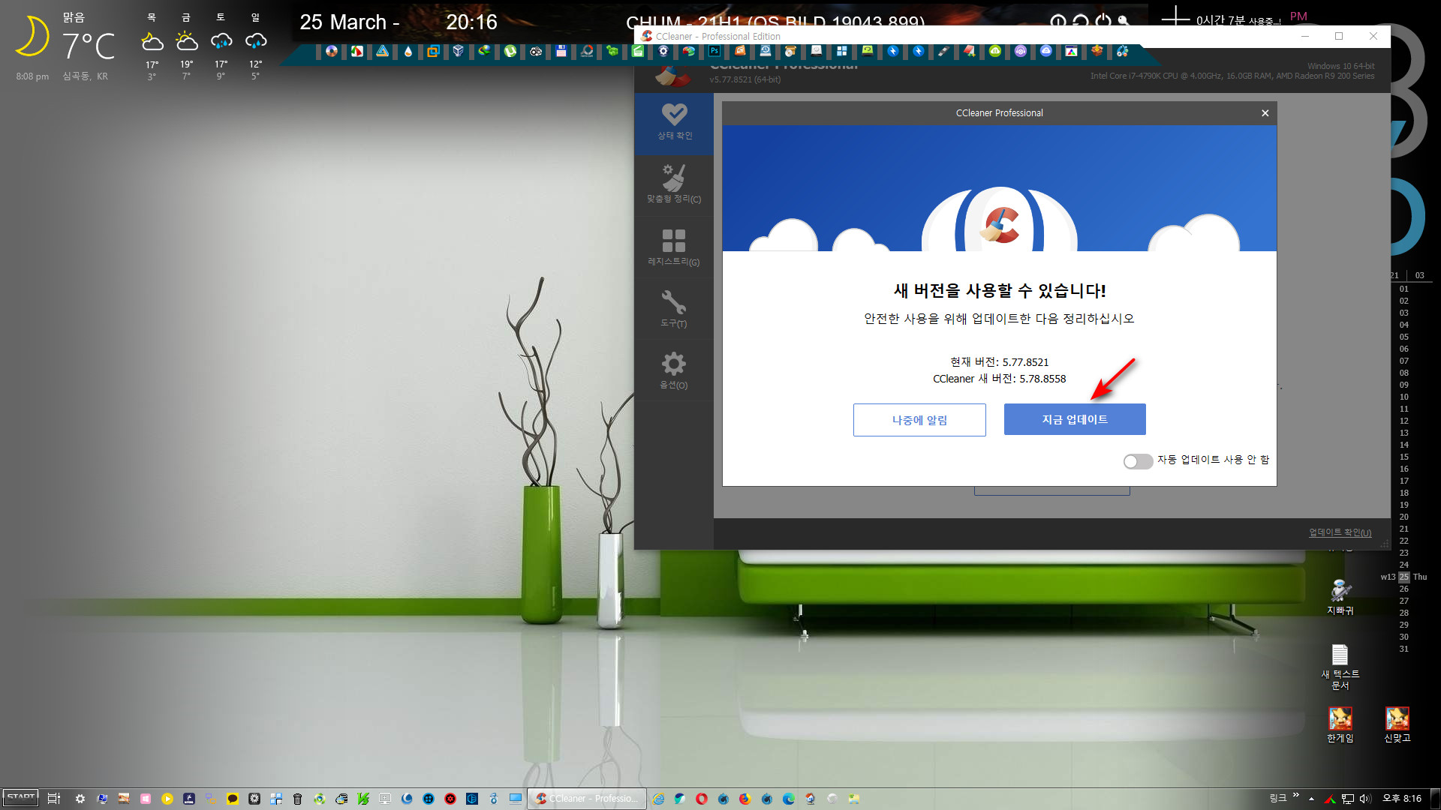Close the CCleaner Professional update dialog
This screenshot has height=810, width=1441.
[x=1265, y=113]
